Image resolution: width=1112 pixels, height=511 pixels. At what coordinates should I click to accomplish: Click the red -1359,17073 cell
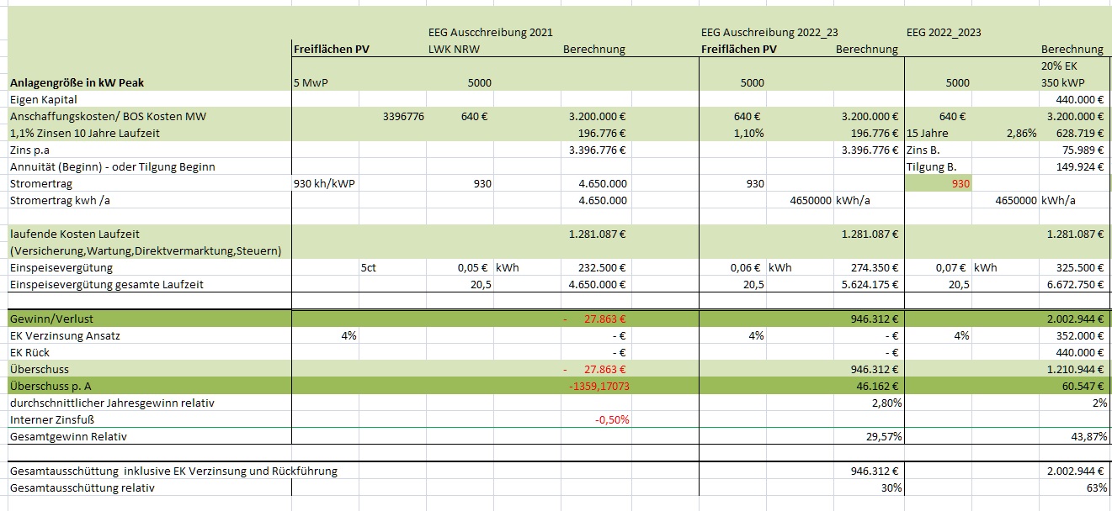coord(598,386)
